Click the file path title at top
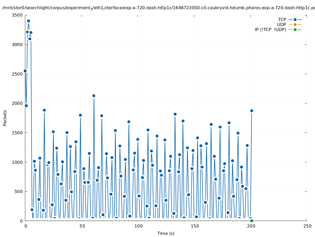Image resolution: width=315 pixels, height=237 pixels. (x=158, y=8)
